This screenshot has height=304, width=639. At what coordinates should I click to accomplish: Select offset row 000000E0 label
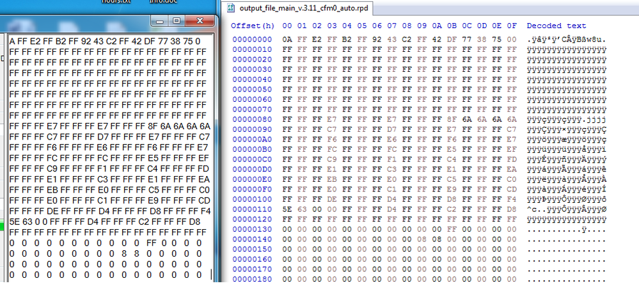[252, 179]
